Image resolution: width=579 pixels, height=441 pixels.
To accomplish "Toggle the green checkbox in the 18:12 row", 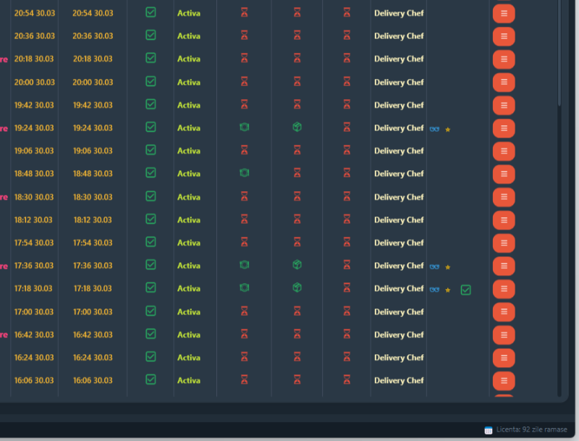I will click(x=151, y=219).
